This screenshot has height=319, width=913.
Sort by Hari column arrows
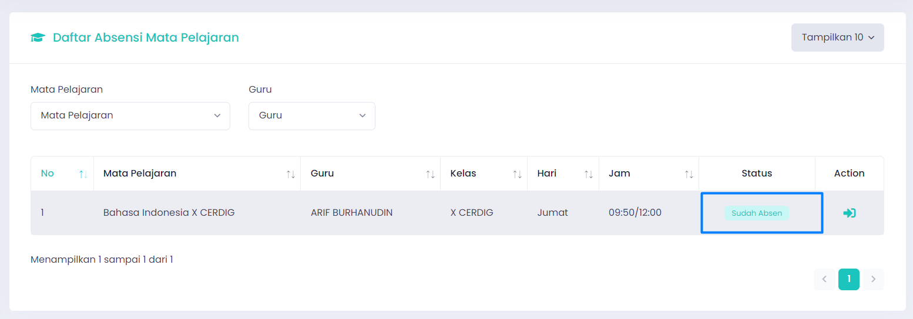(589, 174)
